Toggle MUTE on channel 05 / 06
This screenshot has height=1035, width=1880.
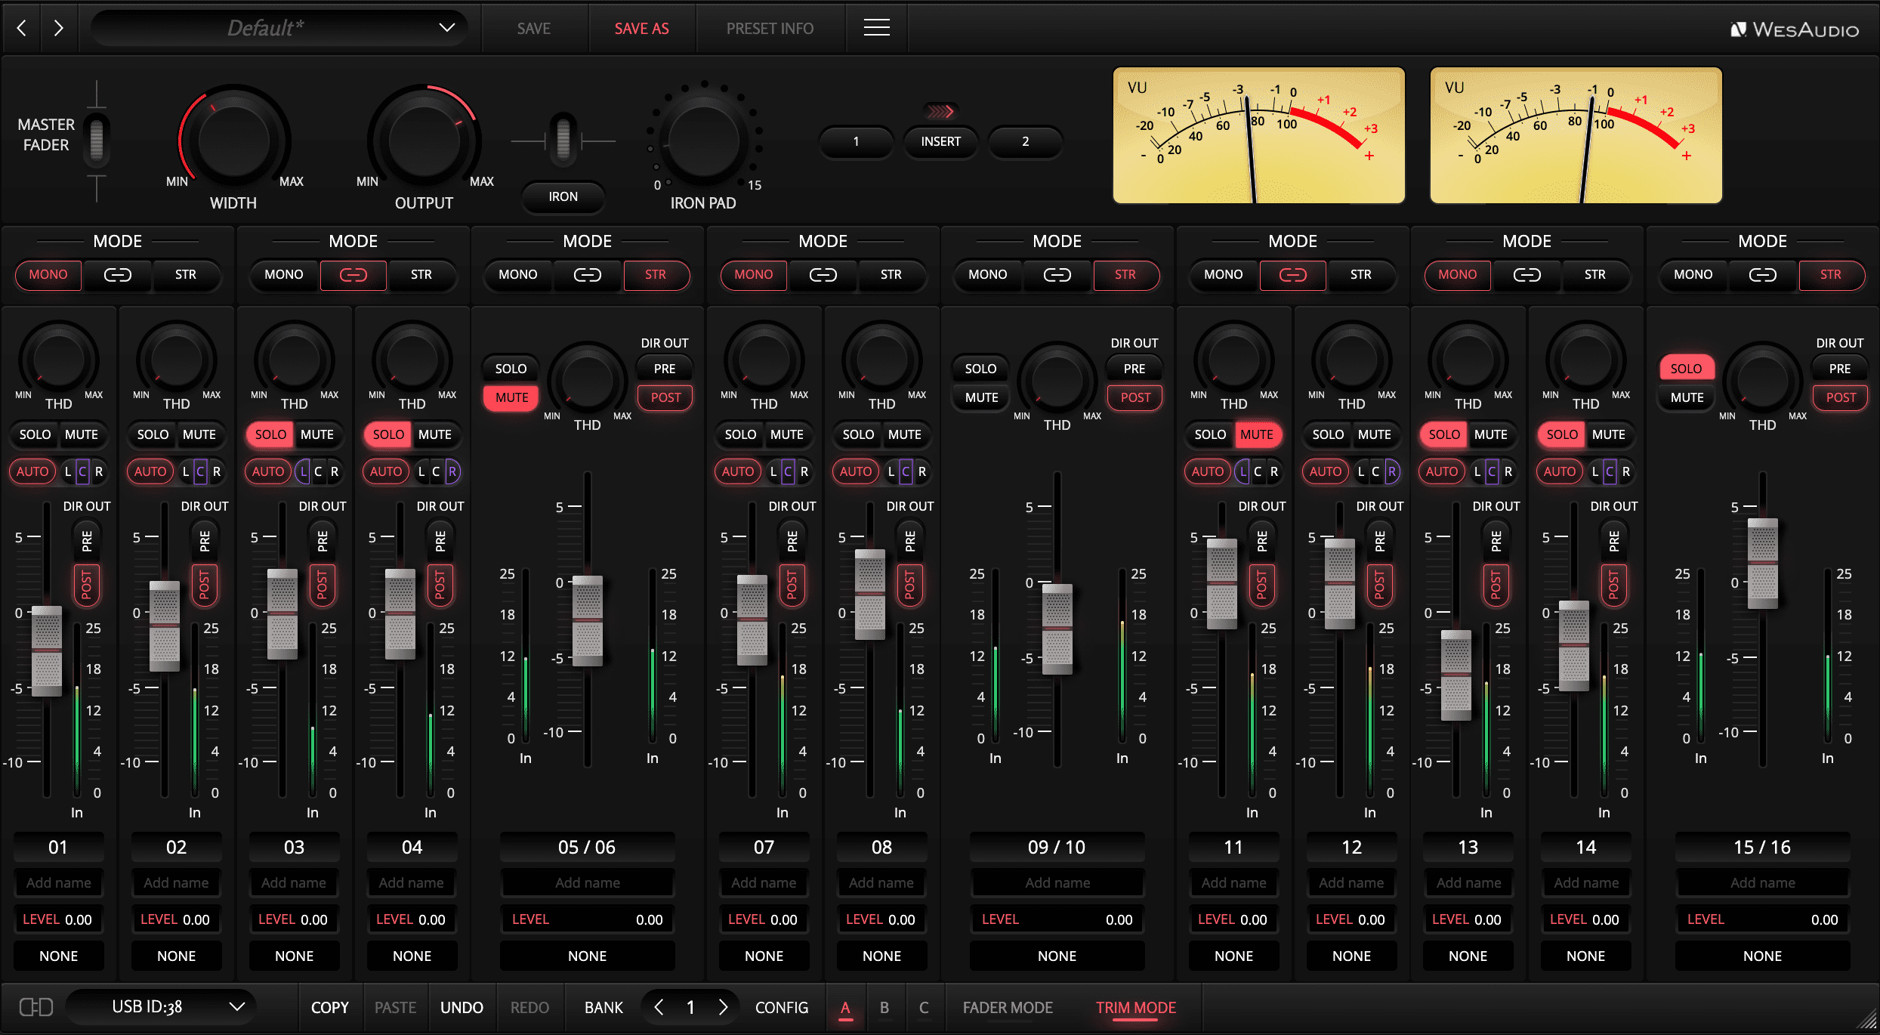(x=511, y=397)
